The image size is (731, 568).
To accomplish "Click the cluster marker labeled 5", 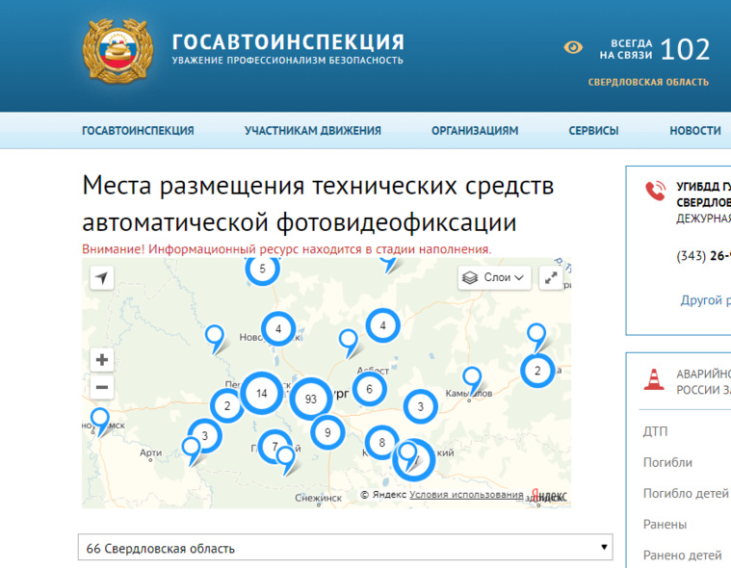I will click(x=263, y=269).
